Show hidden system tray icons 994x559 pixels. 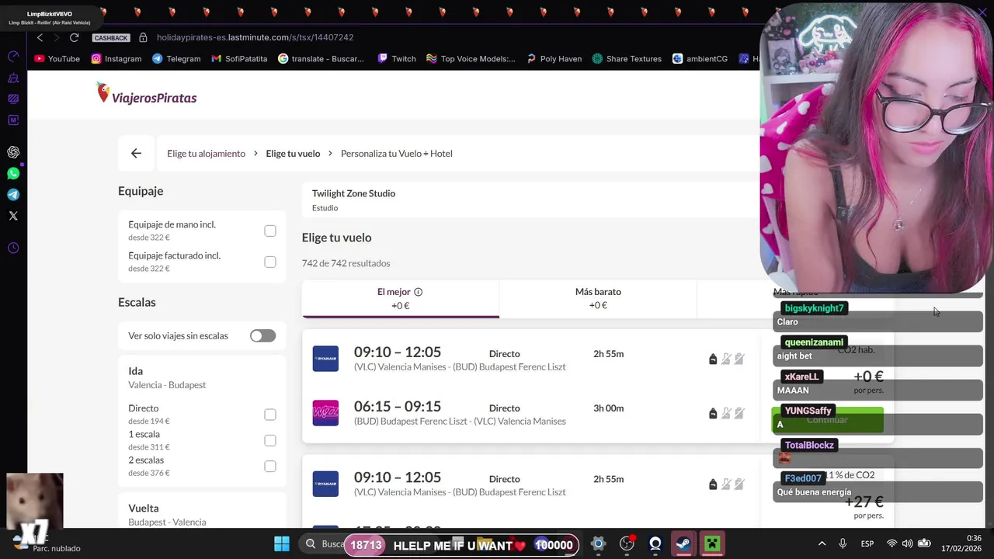point(822,544)
